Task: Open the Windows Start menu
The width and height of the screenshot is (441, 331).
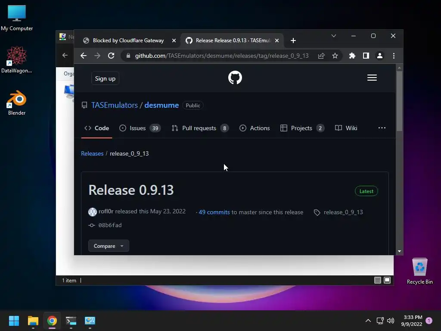Action: pyautogui.click(x=14, y=321)
